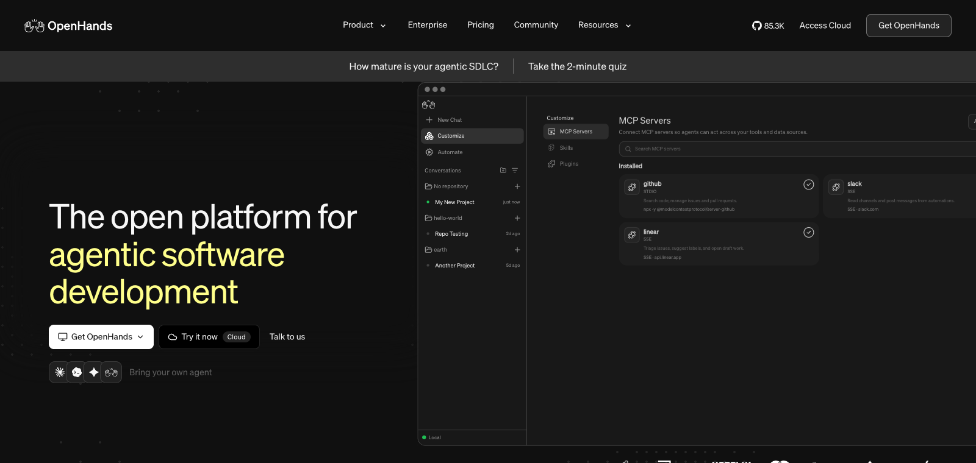The image size is (976, 463).
Task: Click the filter icon beside Conversations
Action: 515,171
